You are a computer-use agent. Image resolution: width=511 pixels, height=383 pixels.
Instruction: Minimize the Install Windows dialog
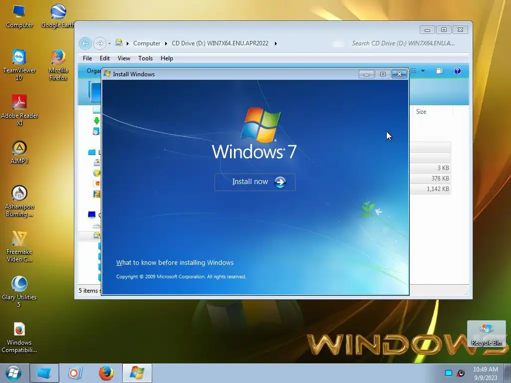[366, 74]
